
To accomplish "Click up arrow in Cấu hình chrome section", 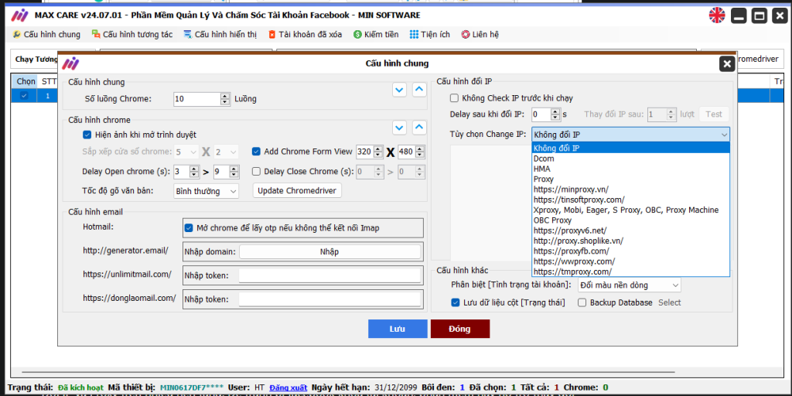I will 419,128.
